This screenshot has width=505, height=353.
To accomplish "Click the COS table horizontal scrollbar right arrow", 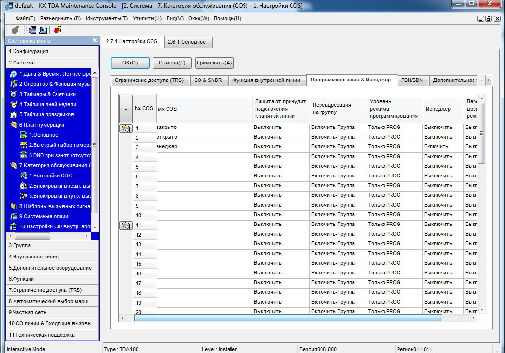I will tap(473, 318).
